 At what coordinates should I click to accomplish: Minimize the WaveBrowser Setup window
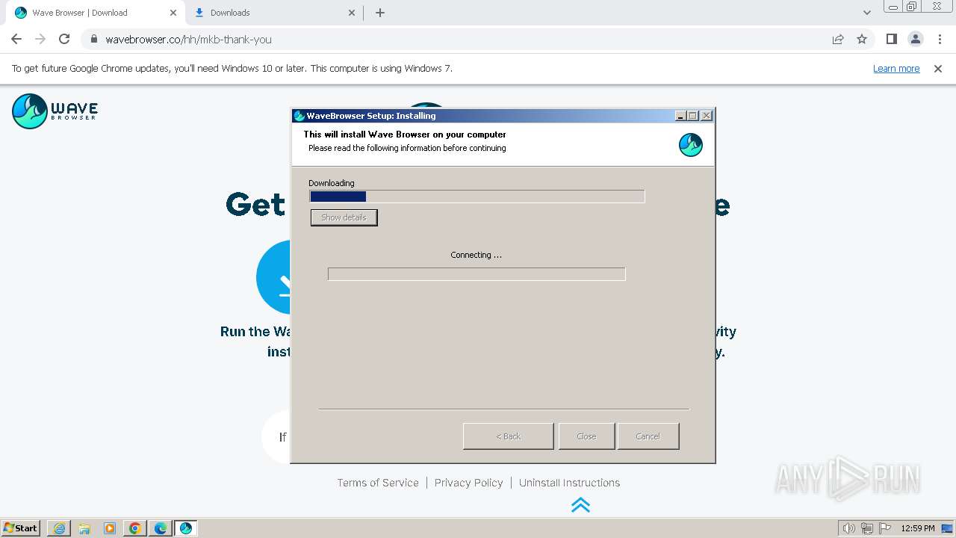tap(680, 116)
